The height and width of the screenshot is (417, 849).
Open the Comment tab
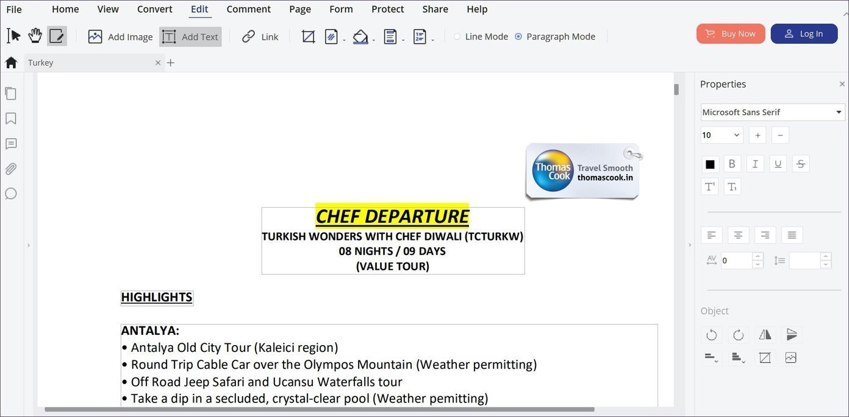[x=249, y=9]
